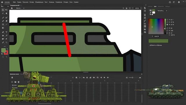Select the Brush tool in toolbar
Screen dimensions: 186x105
coord(3,17)
